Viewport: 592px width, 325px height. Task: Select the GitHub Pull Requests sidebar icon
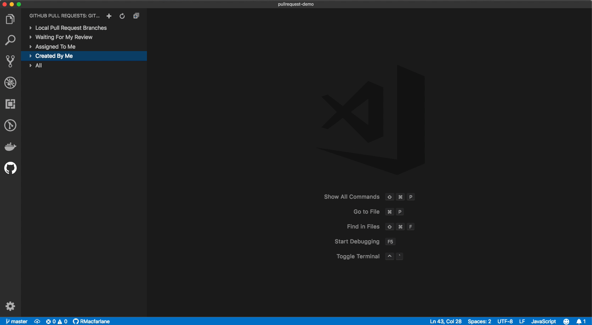coord(10,168)
